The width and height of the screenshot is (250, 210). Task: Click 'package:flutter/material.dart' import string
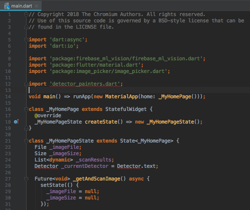click(95, 65)
